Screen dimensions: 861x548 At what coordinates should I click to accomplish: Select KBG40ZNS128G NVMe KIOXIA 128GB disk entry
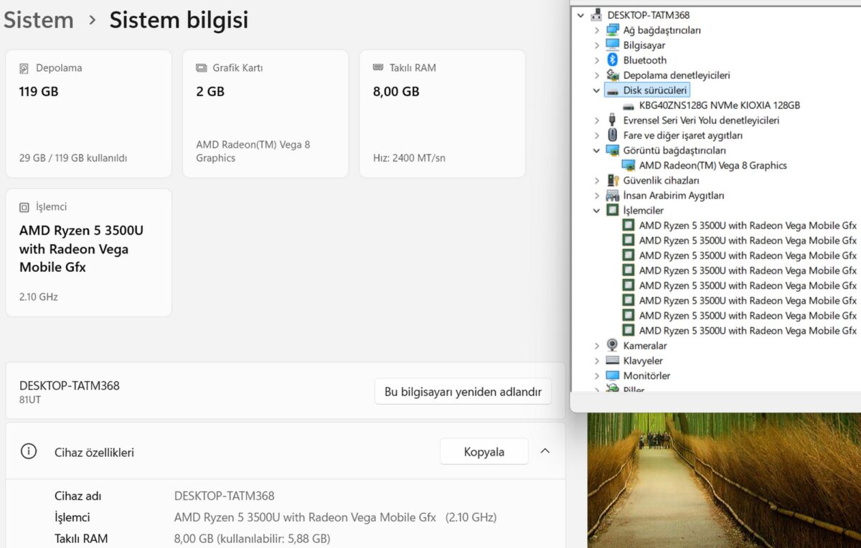point(720,105)
